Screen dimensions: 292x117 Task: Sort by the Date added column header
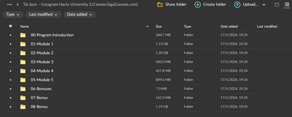pyautogui.click(x=229, y=26)
